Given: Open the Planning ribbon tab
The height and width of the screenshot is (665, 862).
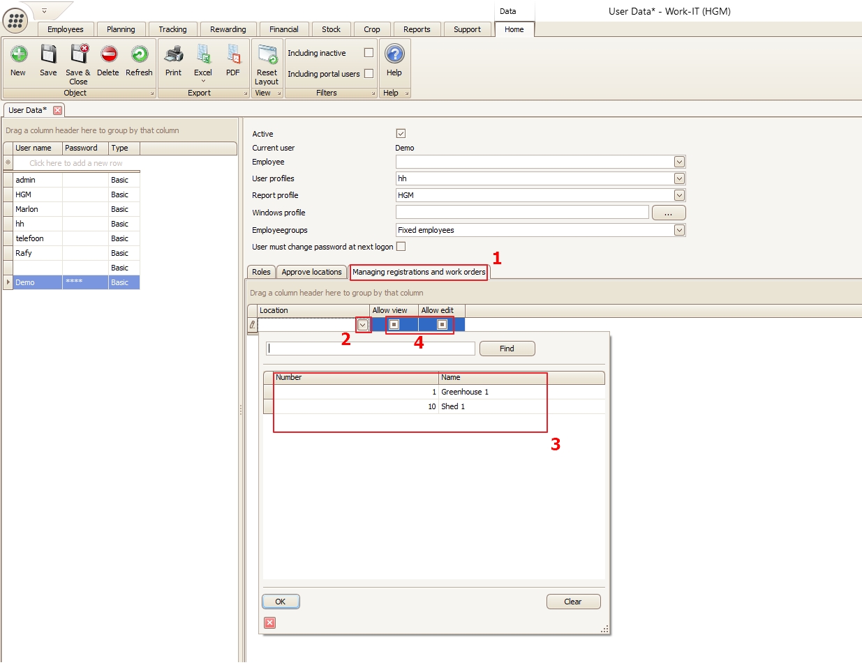Looking at the screenshot, I should (x=121, y=29).
